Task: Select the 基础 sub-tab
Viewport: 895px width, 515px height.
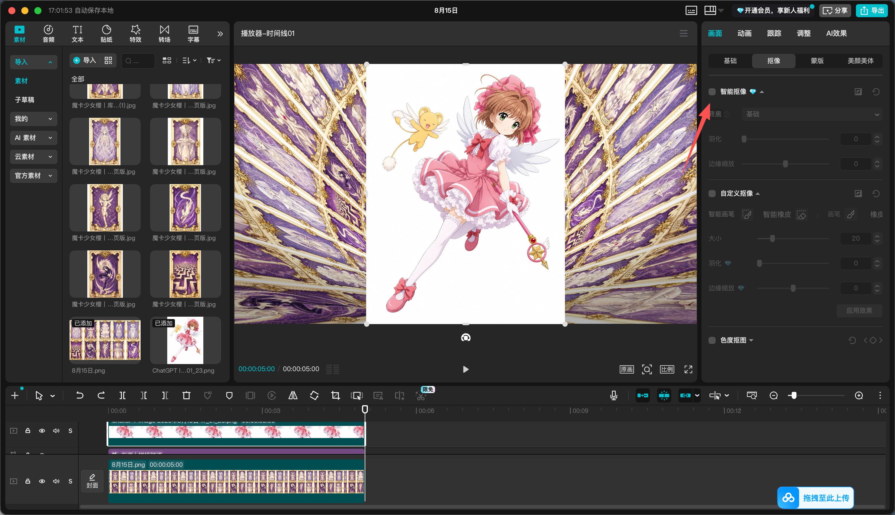Action: click(x=730, y=61)
